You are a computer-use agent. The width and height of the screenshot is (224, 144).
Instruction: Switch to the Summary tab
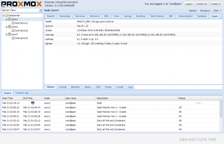(x=65, y=16)
